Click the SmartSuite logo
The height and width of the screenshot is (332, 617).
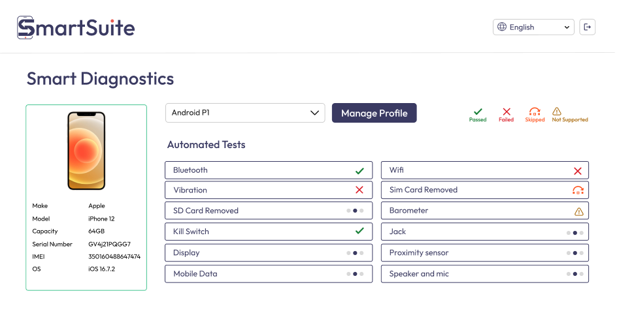pos(76,28)
